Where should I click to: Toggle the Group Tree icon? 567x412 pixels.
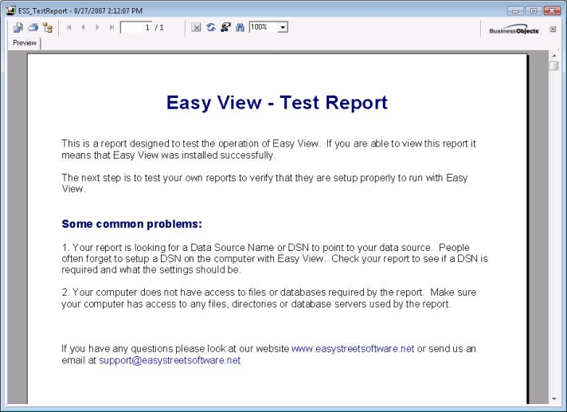[x=47, y=27]
